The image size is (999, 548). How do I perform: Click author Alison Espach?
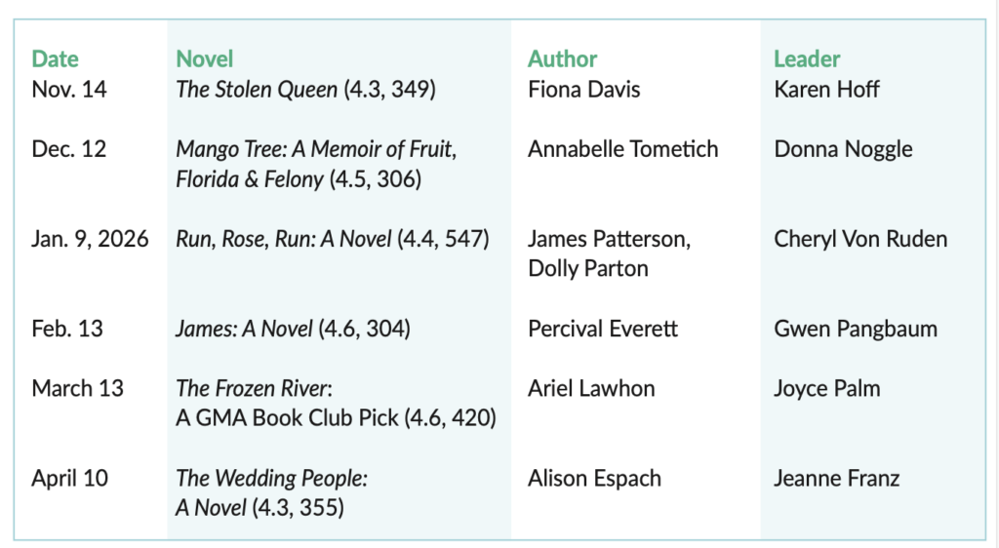coord(594,478)
